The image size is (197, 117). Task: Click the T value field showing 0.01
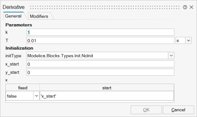(100, 40)
